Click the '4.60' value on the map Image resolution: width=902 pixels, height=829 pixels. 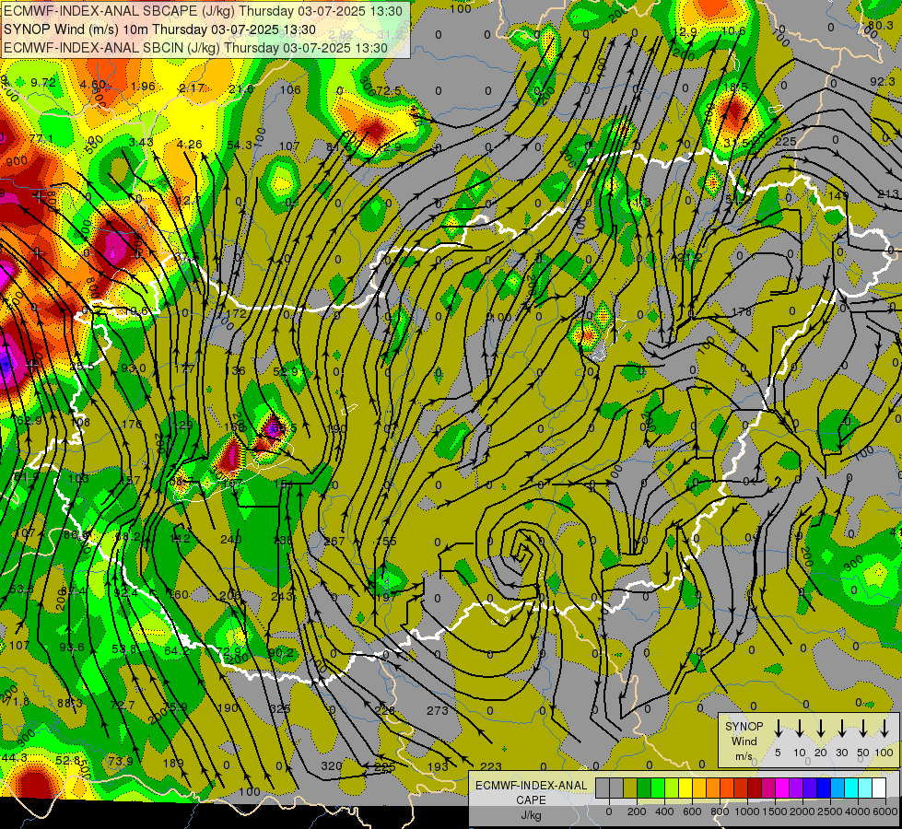click(x=93, y=85)
